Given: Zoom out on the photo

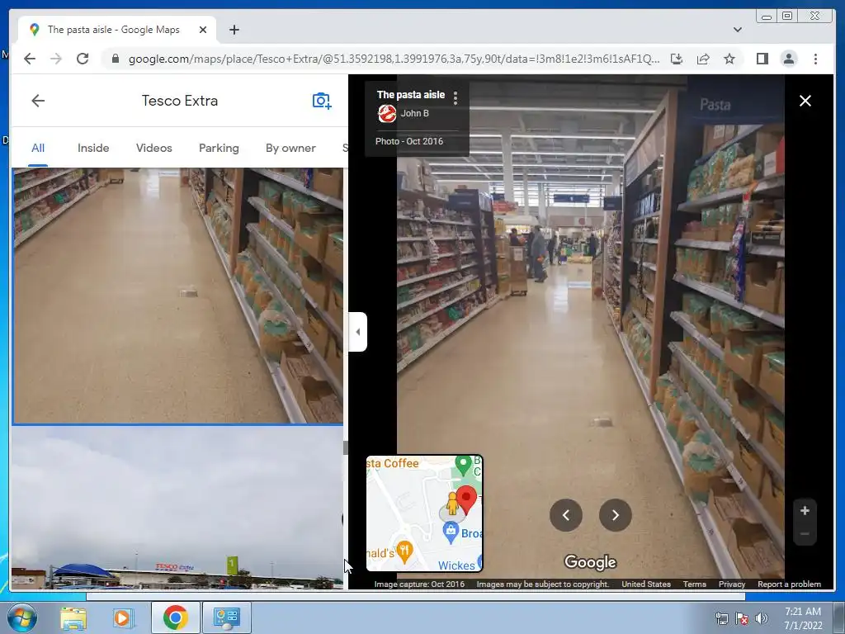Looking at the screenshot, I should (805, 534).
